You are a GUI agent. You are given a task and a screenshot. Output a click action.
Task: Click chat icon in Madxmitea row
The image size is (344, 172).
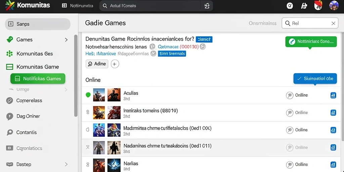290,130
